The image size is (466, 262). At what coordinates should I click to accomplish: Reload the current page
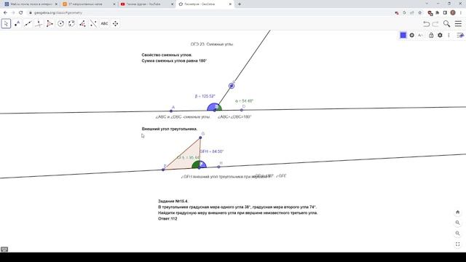pos(21,13)
